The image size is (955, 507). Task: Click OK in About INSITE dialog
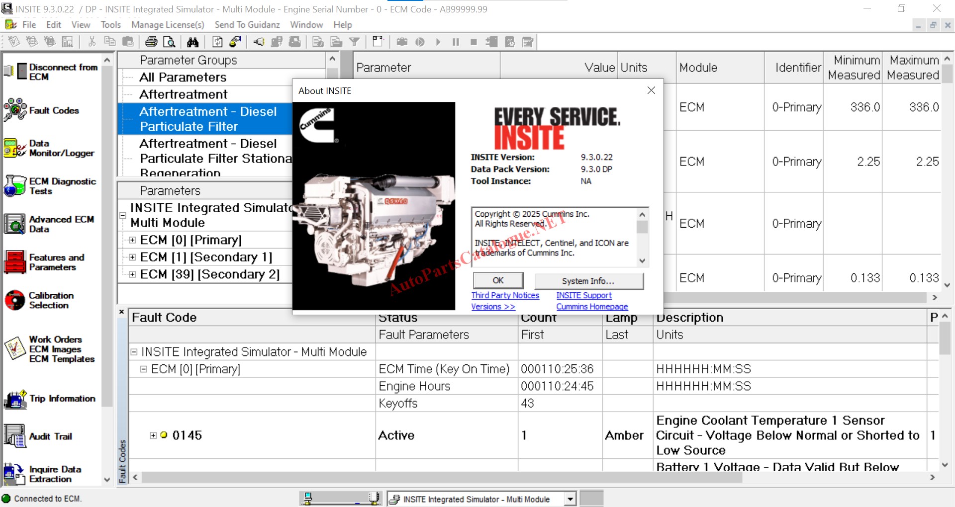(498, 280)
